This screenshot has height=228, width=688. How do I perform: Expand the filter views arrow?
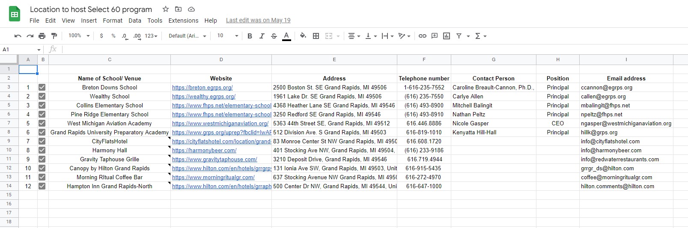coord(468,36)
